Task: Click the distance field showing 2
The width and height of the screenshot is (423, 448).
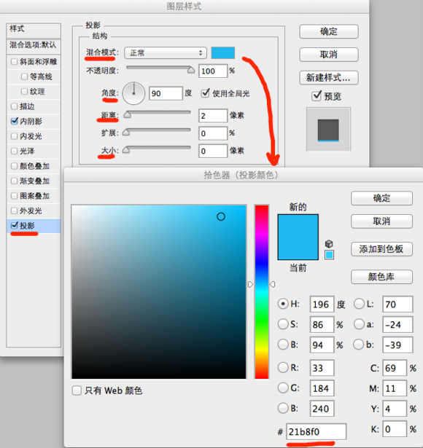Action: (213, 116)
